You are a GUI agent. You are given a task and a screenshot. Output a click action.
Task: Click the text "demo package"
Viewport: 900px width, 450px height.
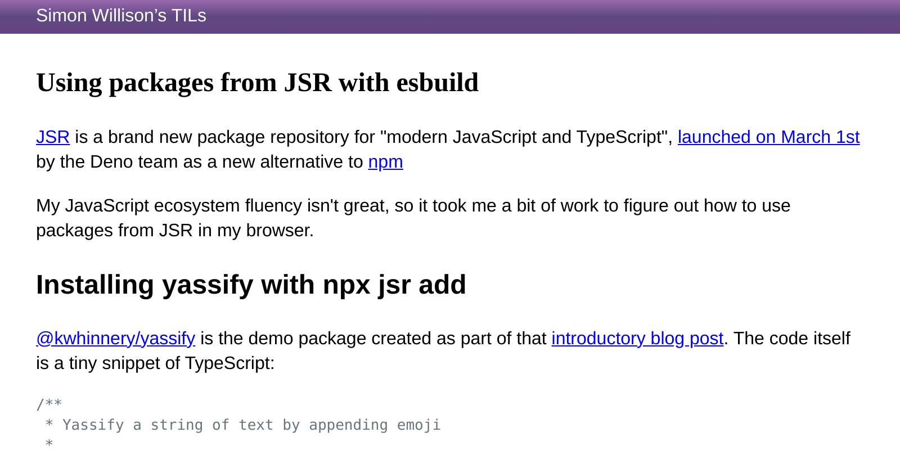299,339
